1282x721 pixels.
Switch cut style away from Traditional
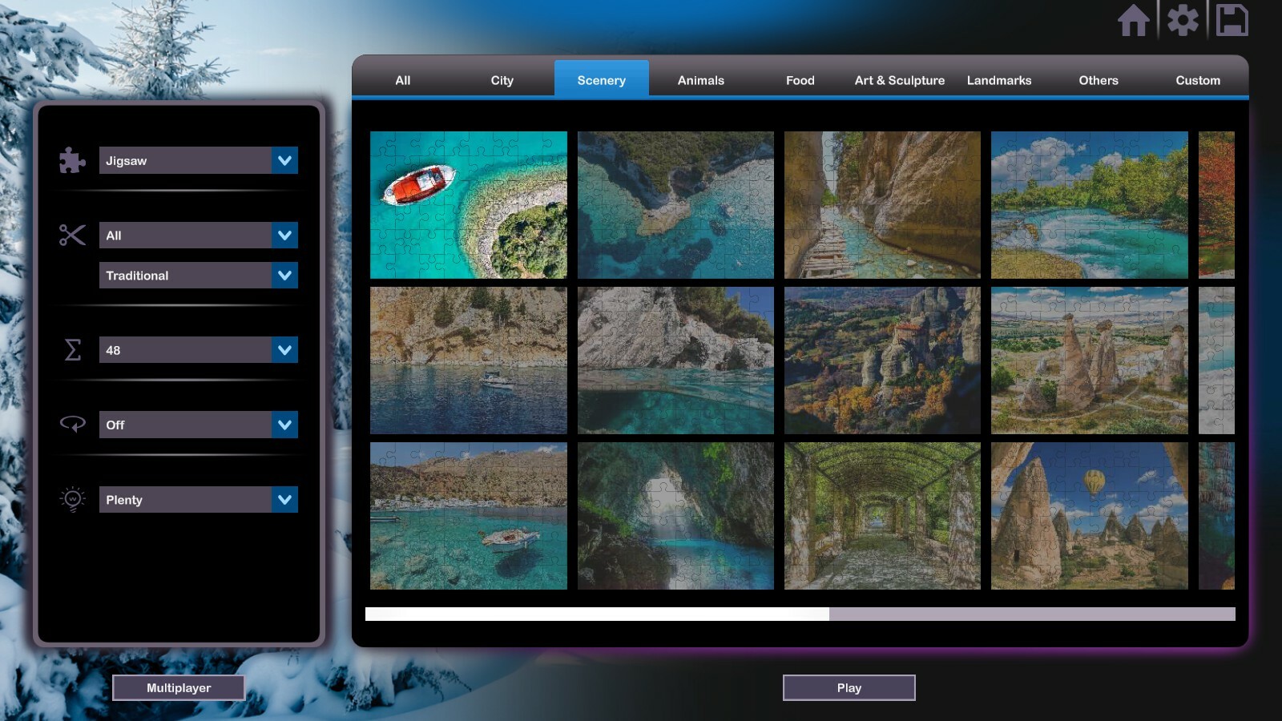pyautogui.click(x=198, y=275)
